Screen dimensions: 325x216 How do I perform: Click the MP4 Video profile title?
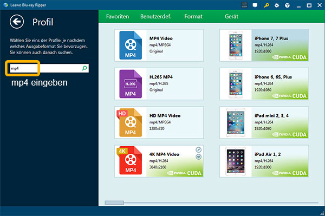161,38
